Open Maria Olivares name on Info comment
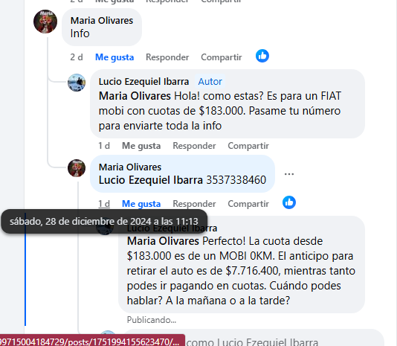The width and height of the screenshot is (397, 346). (102, 21)
